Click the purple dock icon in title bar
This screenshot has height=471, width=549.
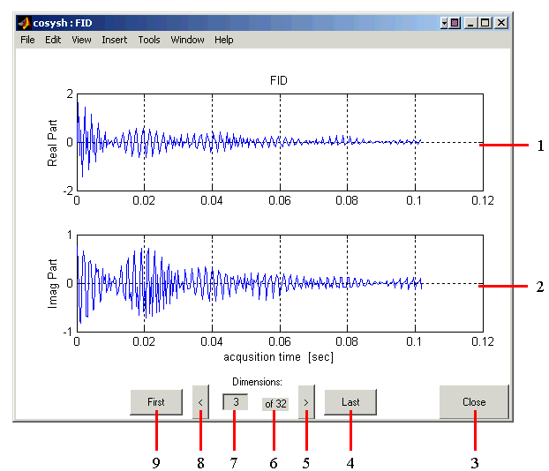pos(455,23)
